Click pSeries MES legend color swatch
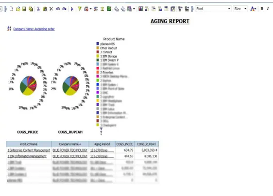 [98, 44]
